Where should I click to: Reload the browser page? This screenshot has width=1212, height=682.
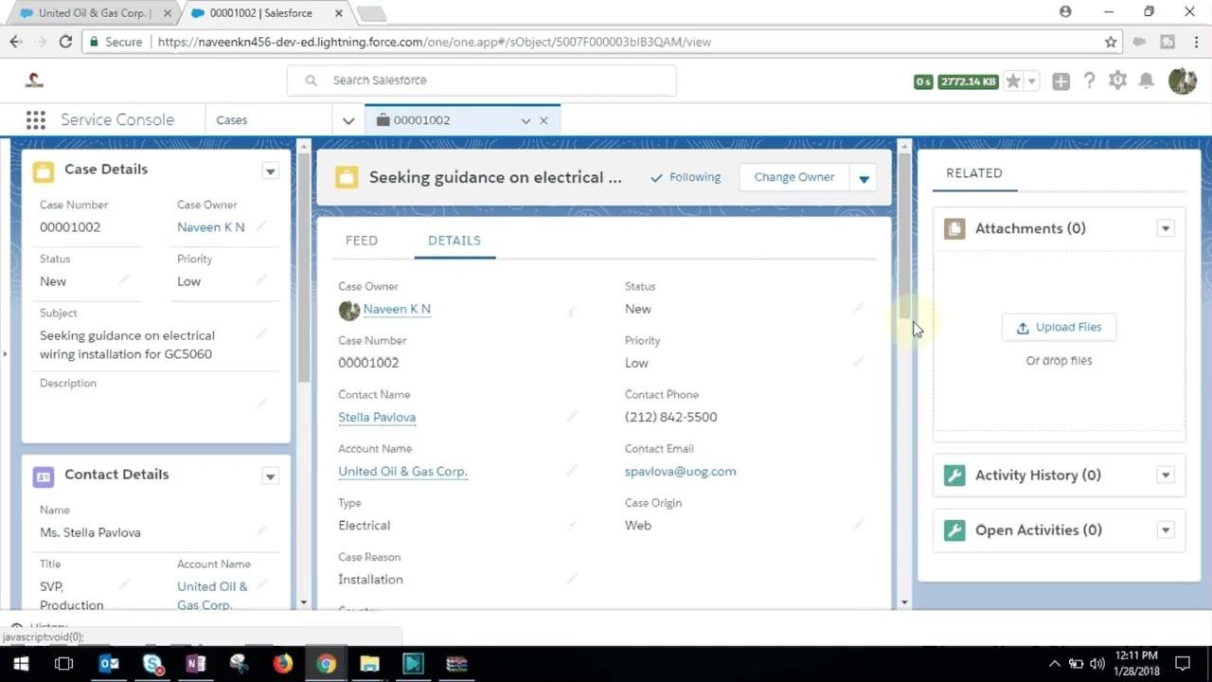(x=65, y=42)
